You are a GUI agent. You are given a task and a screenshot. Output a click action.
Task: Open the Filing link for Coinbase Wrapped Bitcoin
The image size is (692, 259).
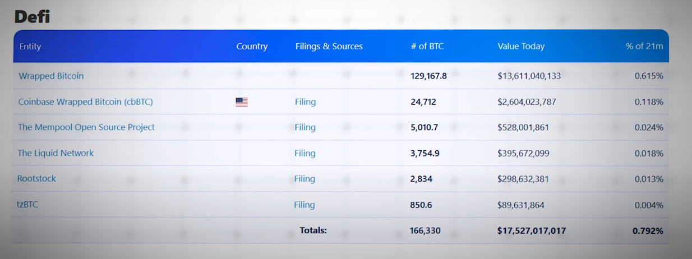[306, 102]
